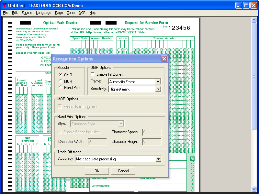Select the MOR module radio button

point(61,81)
